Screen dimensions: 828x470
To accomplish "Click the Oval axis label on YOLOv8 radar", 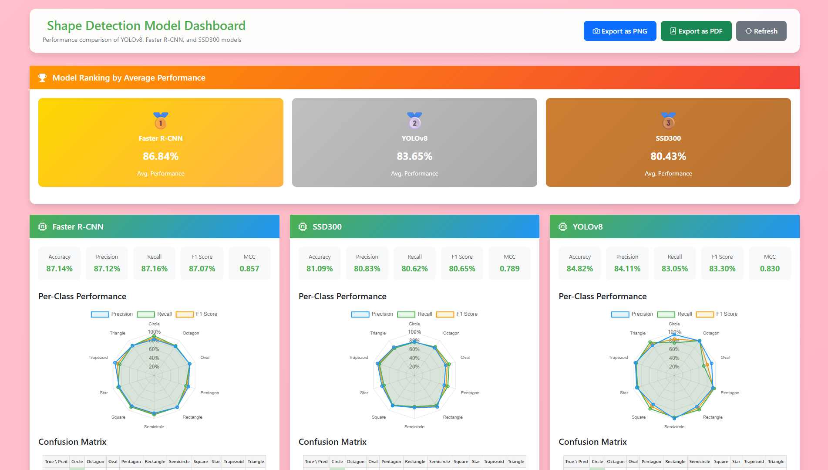I will tap(725, 358).
